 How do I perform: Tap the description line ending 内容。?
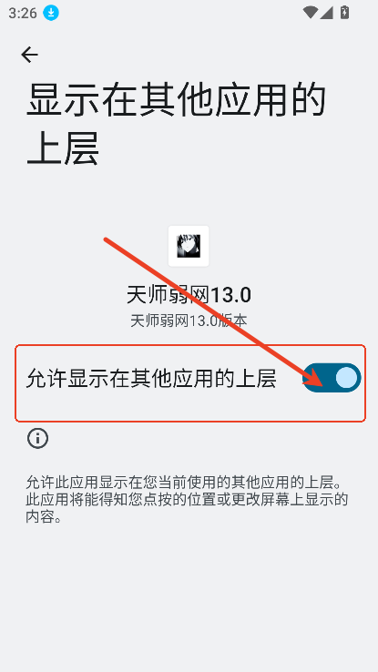[44, 517]
